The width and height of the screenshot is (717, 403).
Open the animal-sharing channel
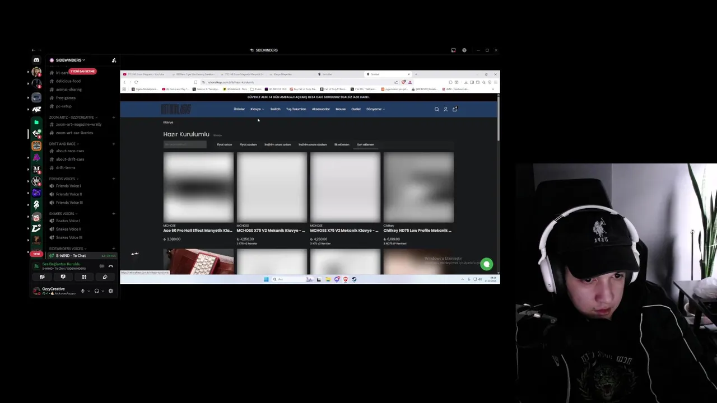pos(68,90)
